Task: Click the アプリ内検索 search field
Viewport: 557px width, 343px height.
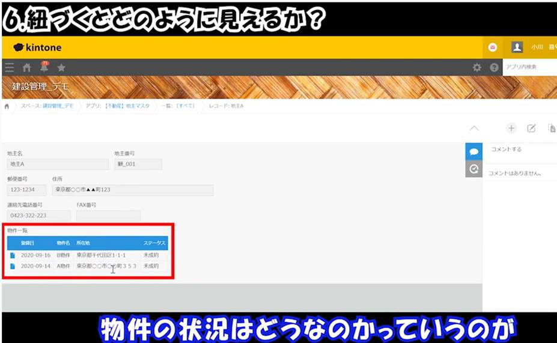Action: click(529, 68)
